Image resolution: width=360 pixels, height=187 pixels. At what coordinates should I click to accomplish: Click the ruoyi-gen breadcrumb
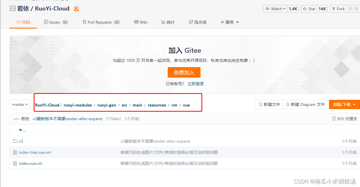(x=107, y=105)
